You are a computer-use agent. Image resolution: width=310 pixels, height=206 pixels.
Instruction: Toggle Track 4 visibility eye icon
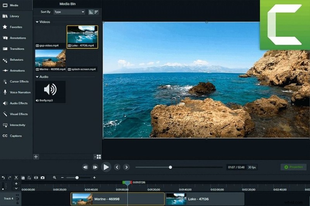click(17, 195)
